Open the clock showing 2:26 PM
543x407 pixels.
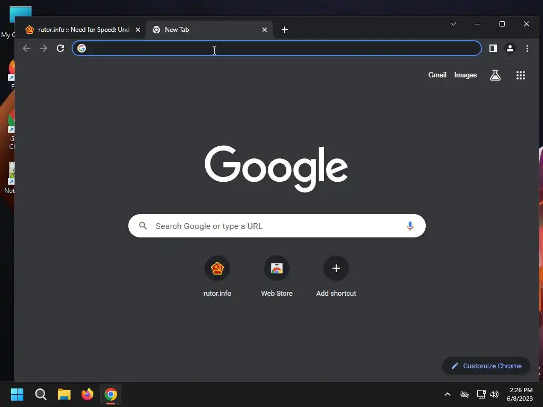coord(520,394)
